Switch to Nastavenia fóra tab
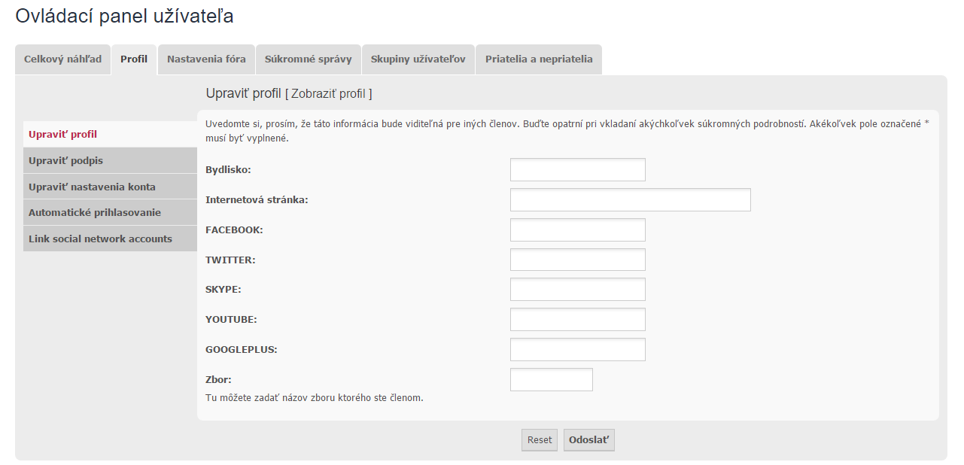 pyautogui.click(x=206, y=59)
